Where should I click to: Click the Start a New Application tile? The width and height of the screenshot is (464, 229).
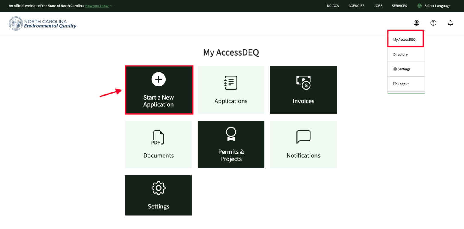pyautogui.click(x=159, y=90)
